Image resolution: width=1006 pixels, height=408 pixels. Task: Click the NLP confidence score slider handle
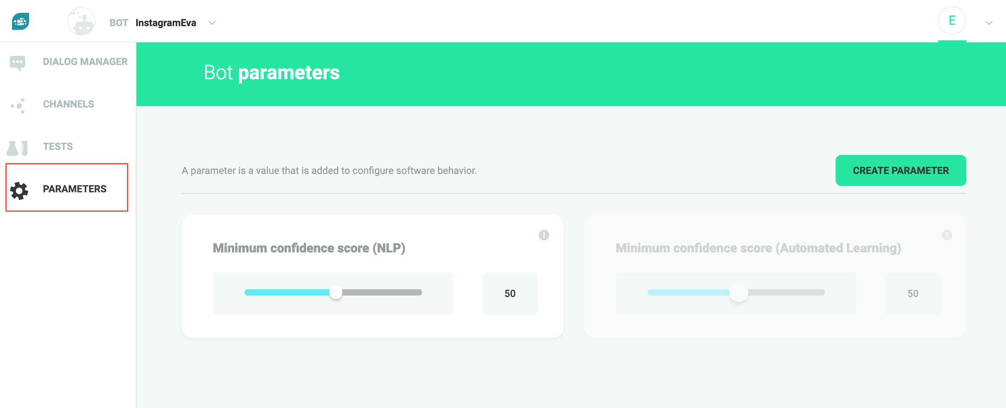coord(335,292)
